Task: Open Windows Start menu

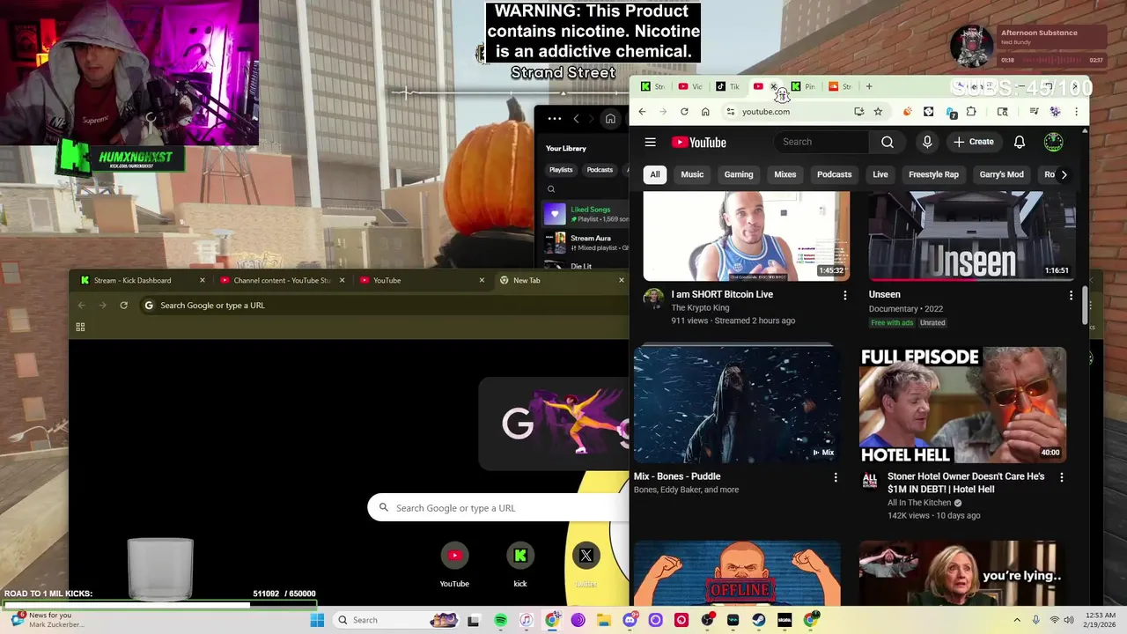Action: click(317, 620)
